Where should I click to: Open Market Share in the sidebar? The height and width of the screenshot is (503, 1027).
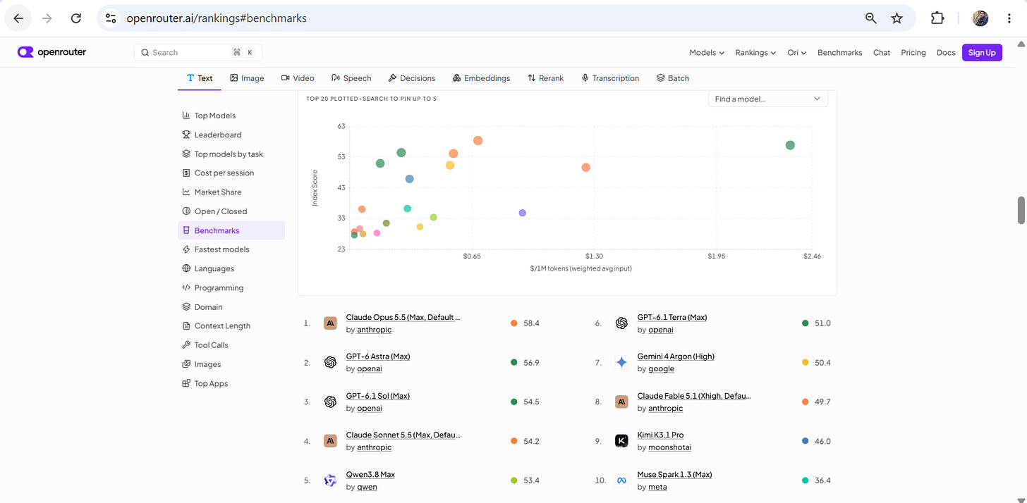[218, 192]
